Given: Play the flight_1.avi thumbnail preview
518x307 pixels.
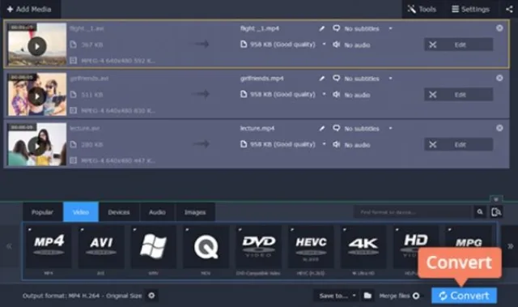Looking at the screenshot, I should (37, 47).
